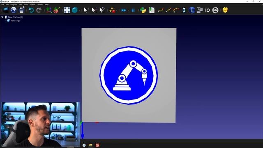Screen dimensions: 263x148
Task: Collapse the New Station (1) tree node
Action: (2, 17)
